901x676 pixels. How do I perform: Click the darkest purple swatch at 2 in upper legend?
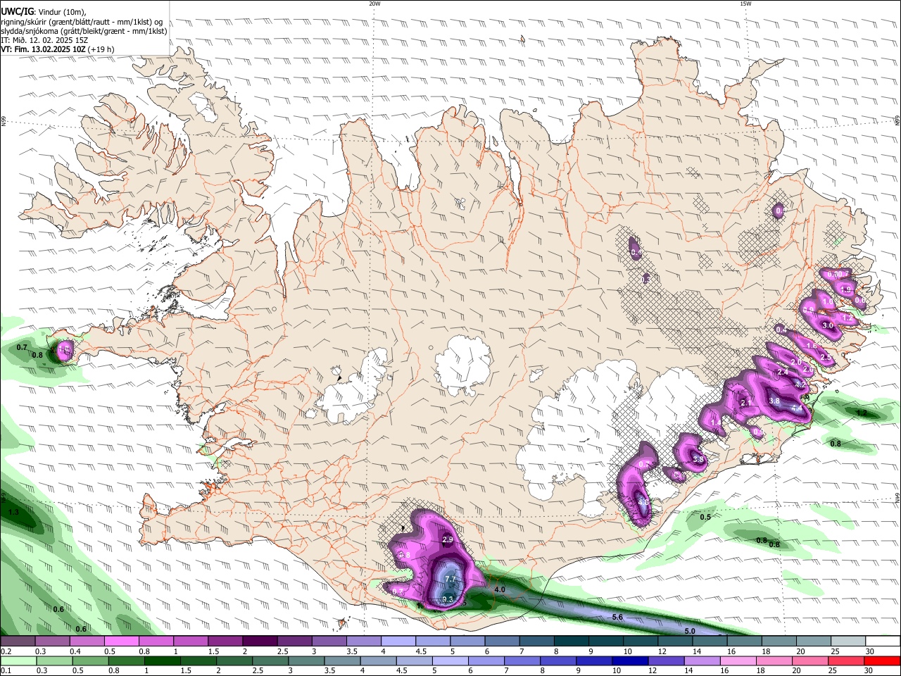[x=259, y=641]
